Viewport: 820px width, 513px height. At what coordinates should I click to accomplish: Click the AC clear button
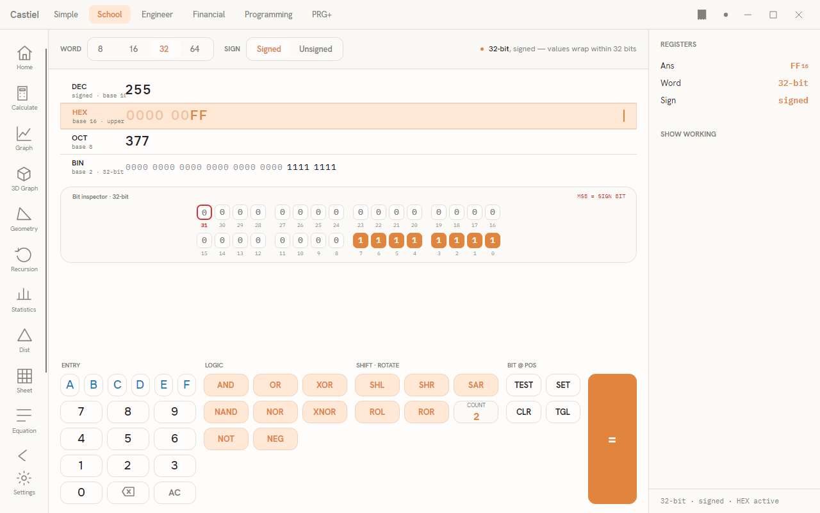(175, 492)
